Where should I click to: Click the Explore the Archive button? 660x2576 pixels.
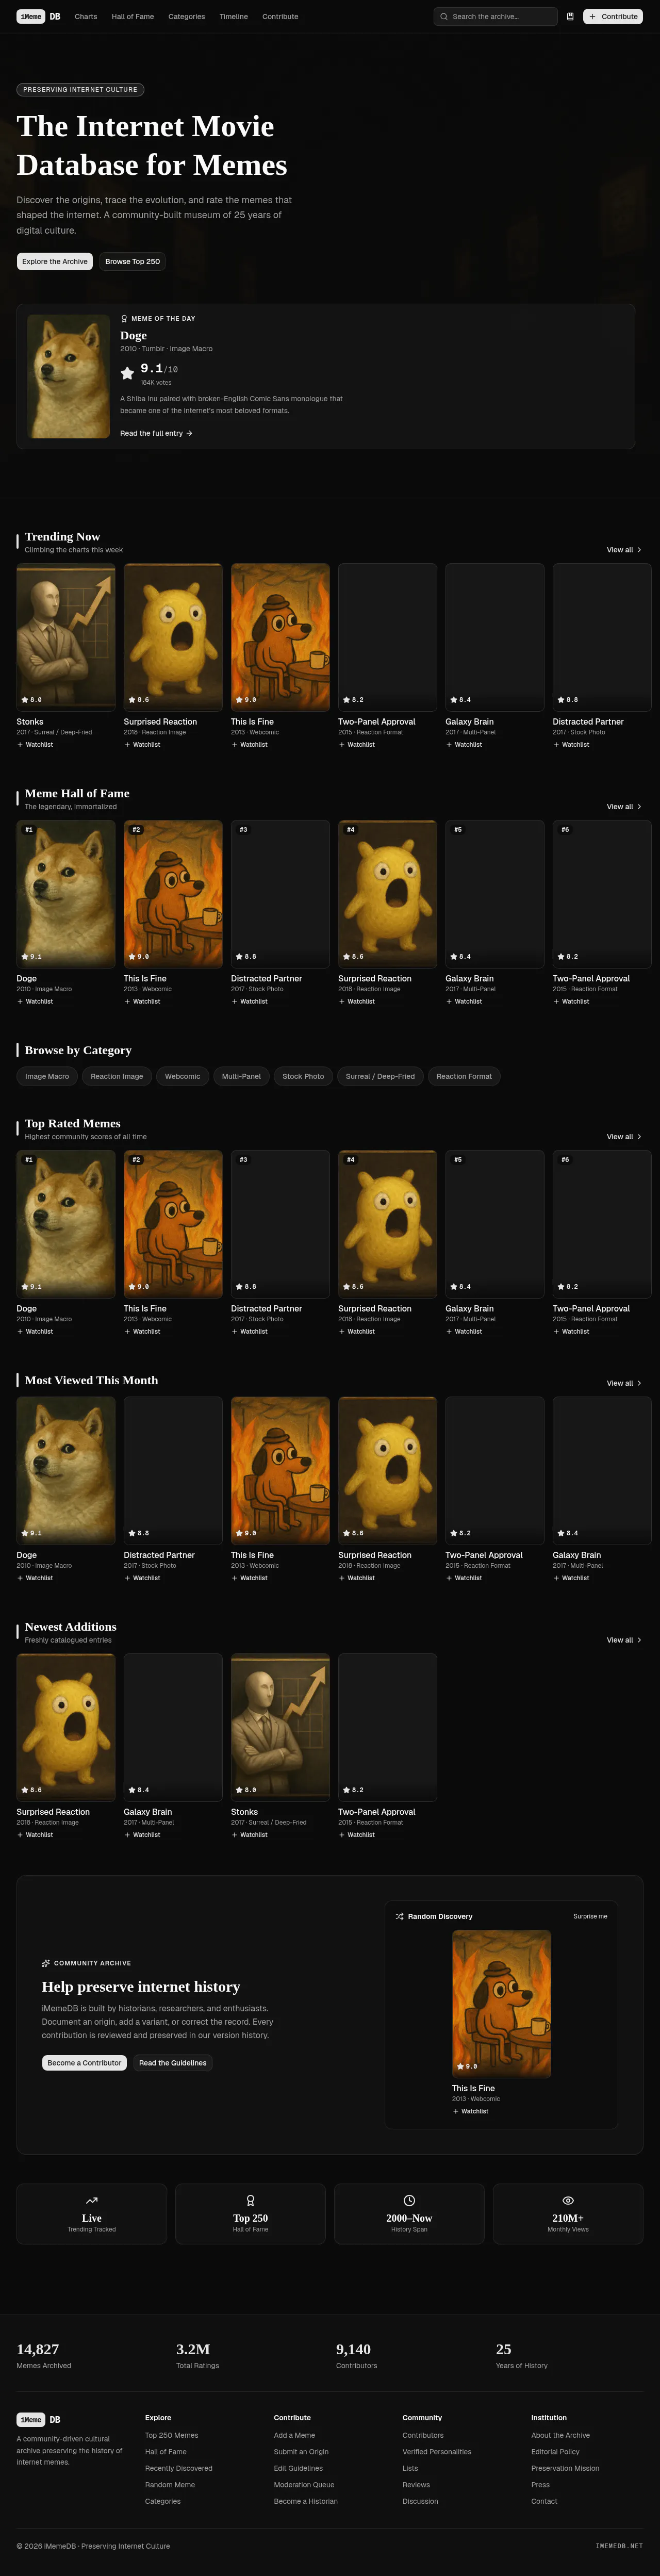tap(55, 262)
